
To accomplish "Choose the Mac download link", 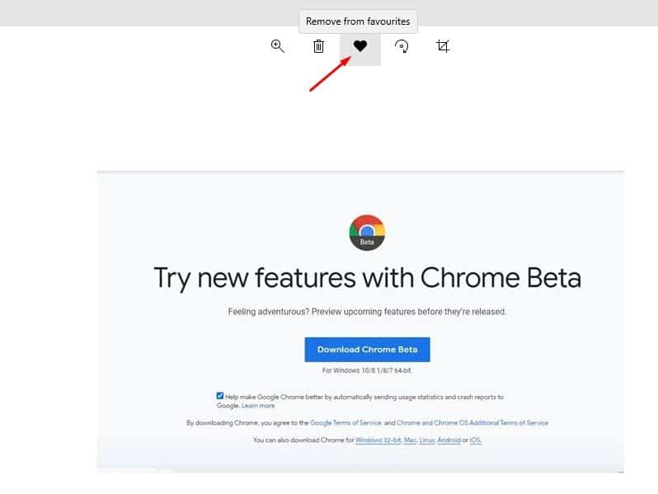I will pyautogui.click(x=411, y=440).
